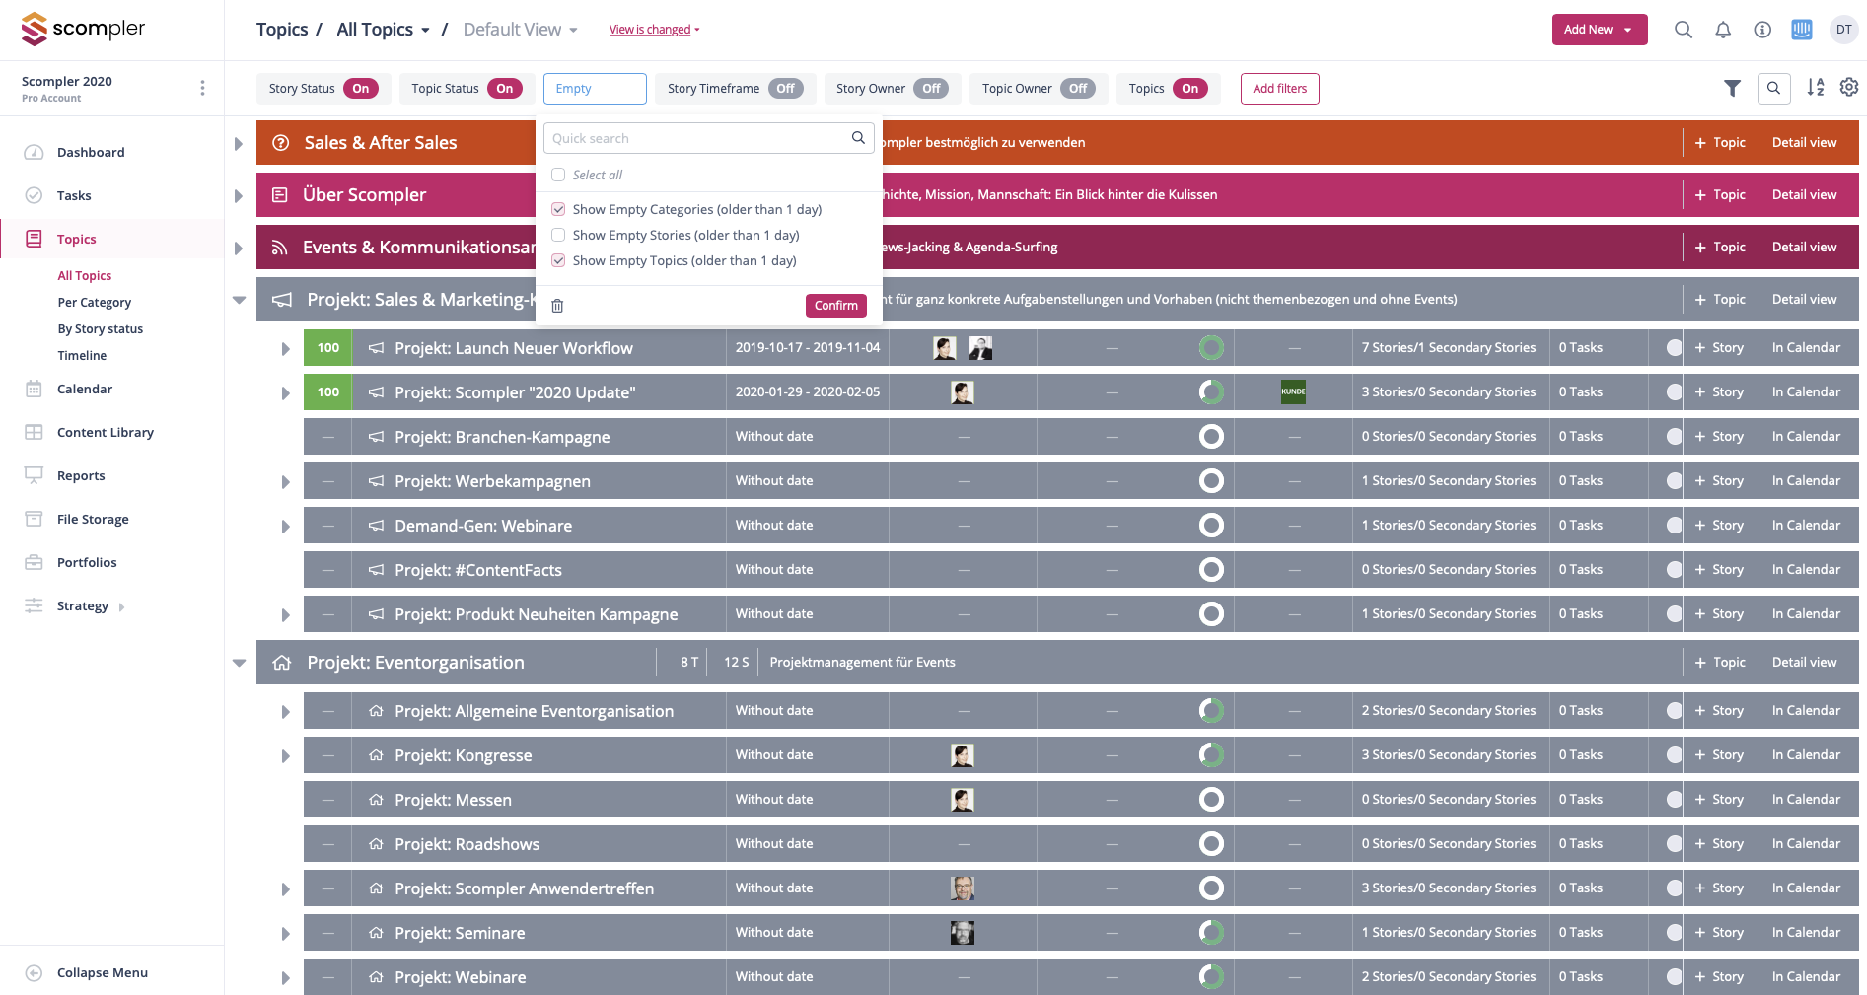Click the funnel filter icon
1867x995 pixels.
1732,88
